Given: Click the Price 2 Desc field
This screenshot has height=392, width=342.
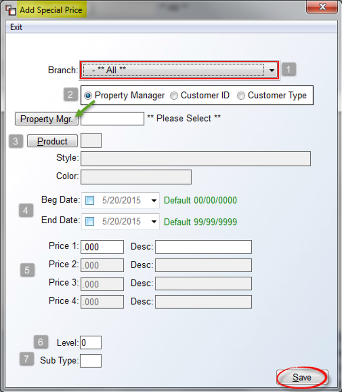Looking at the screenshot, I should click(x=204, y=265).
